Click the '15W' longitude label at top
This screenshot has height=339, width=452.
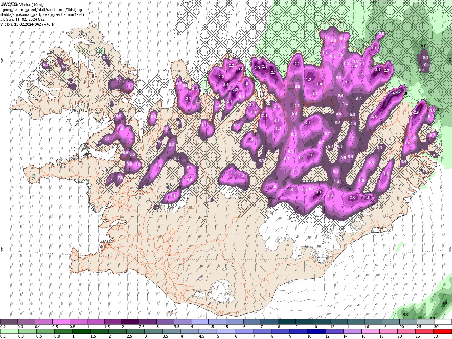coord(374,2)
